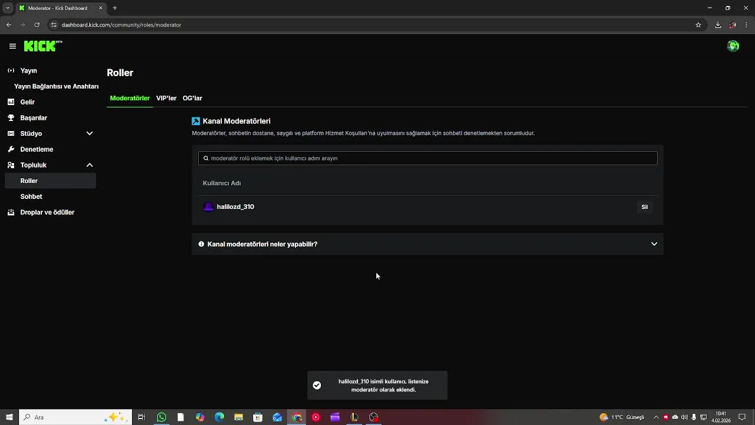This screenshot has height=425, width=755.
Task: Open the Chrome three-dot menu
Action: [746, 25]
